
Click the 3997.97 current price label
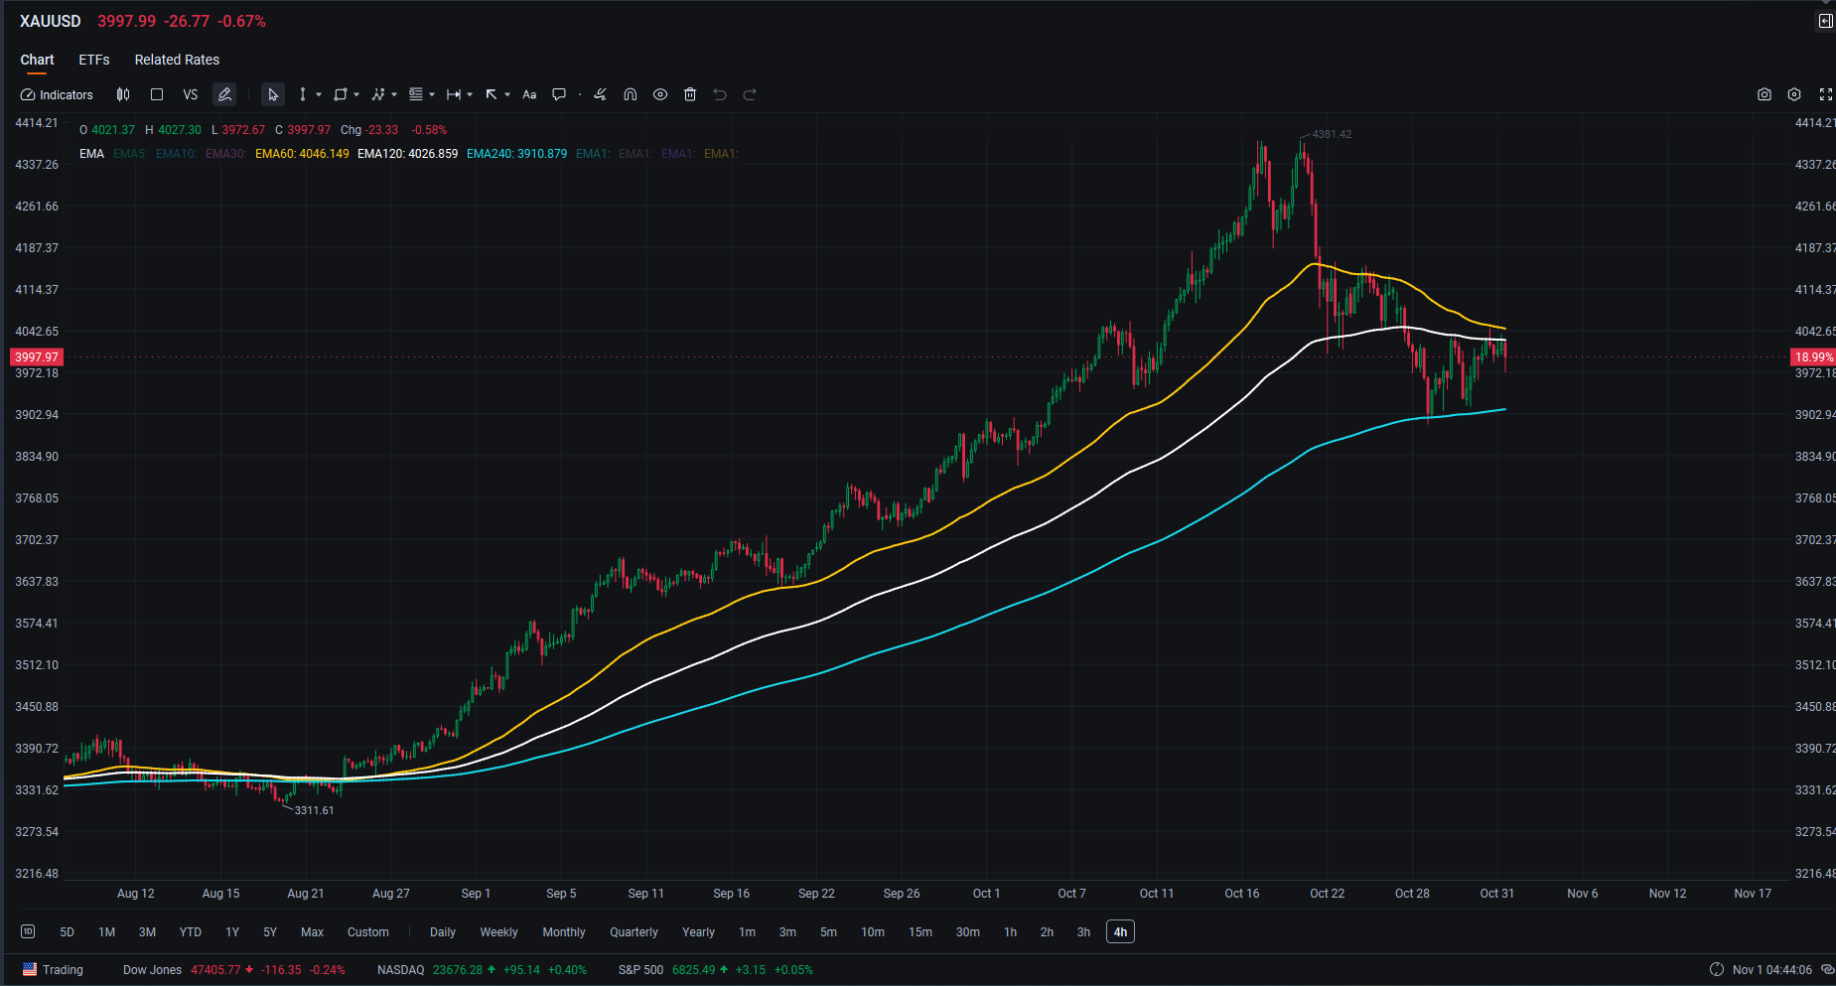[x=37, y=357]
